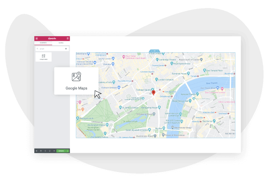Click the Oxo Tower Wharf map marker

click(x=218, y=88)
